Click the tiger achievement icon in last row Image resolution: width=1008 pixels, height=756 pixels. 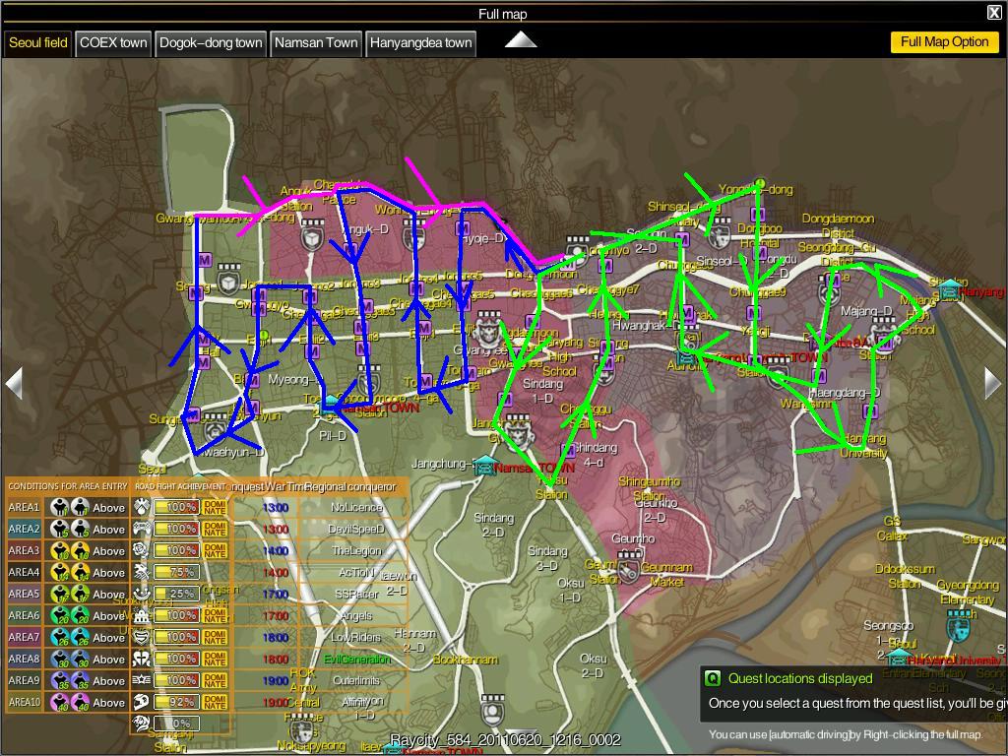[142, 723]
